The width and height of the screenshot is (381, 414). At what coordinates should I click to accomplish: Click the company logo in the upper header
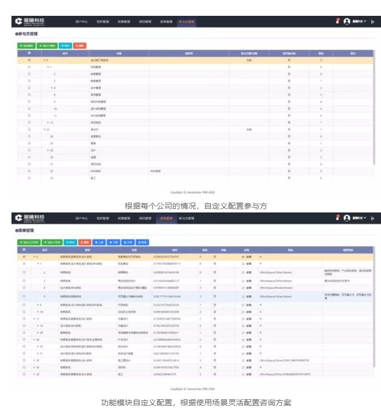tap(32, 21)
